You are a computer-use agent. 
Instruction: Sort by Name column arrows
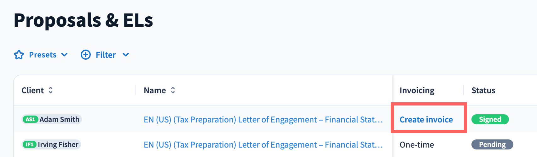coord(173,90)
